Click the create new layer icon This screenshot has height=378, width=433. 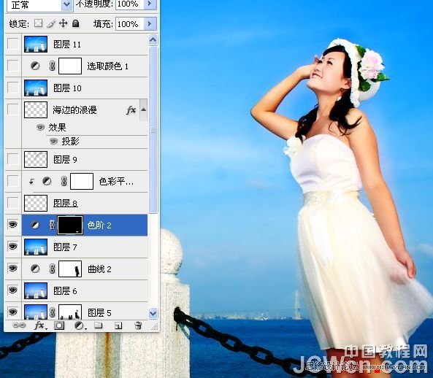point(118,326)
